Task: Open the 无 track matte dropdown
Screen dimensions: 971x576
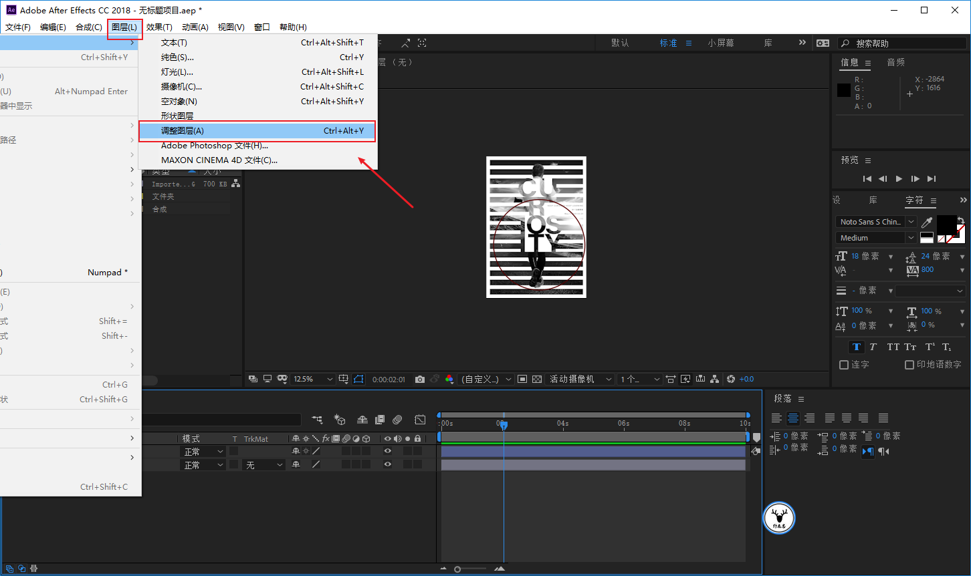Action: [264, 465]
